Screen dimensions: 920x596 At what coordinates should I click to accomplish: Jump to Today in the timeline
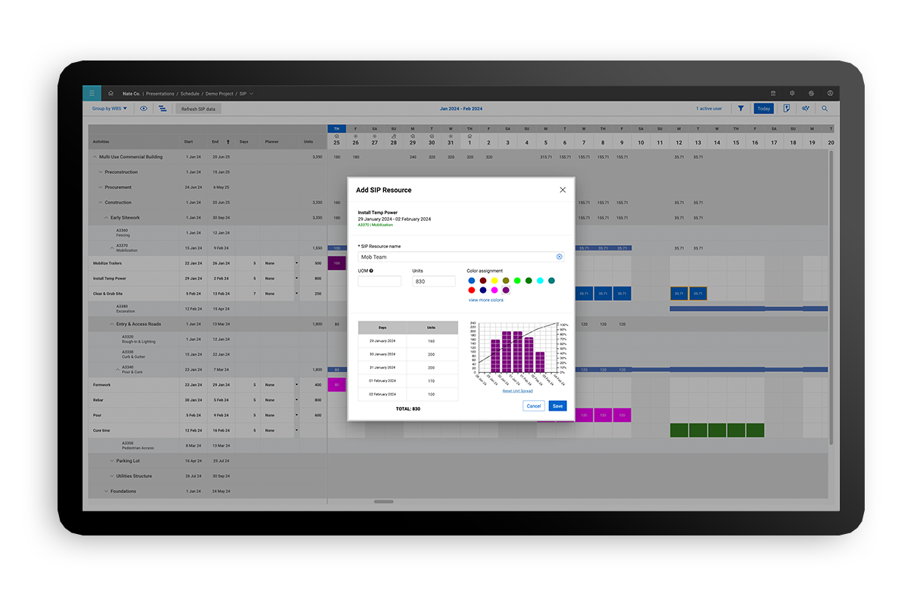point(763,109)
